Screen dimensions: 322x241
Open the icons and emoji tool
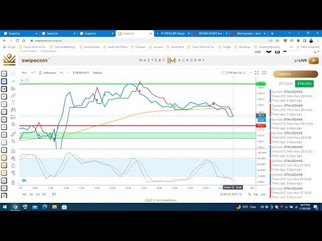click(13, 125)
